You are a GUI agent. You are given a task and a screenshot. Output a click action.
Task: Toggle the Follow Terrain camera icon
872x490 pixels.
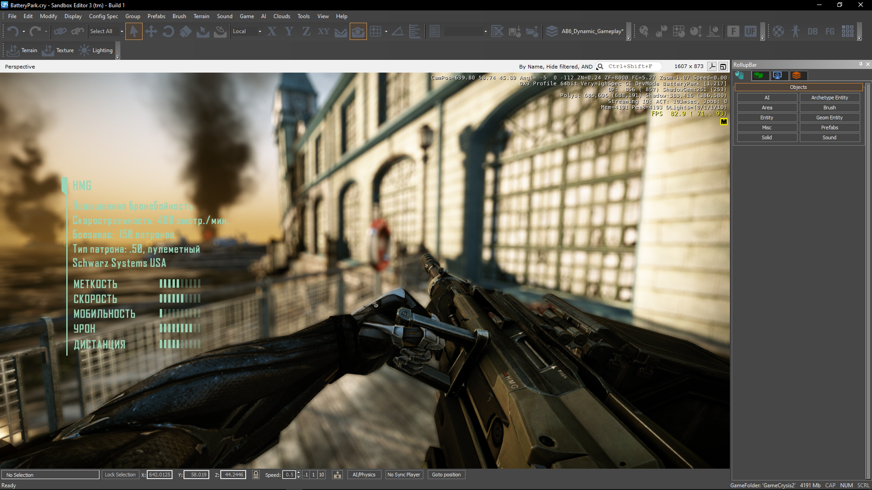(x=358, y=31)
